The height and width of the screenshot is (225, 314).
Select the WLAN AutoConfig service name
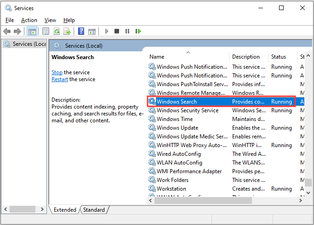tap(179, 163)
